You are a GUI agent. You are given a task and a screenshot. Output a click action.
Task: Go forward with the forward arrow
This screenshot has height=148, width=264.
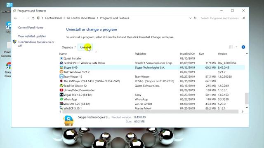click(23, 18)
